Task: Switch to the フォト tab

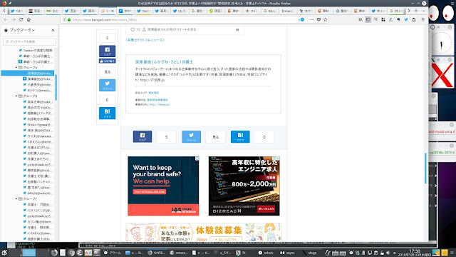Action: 252,11
